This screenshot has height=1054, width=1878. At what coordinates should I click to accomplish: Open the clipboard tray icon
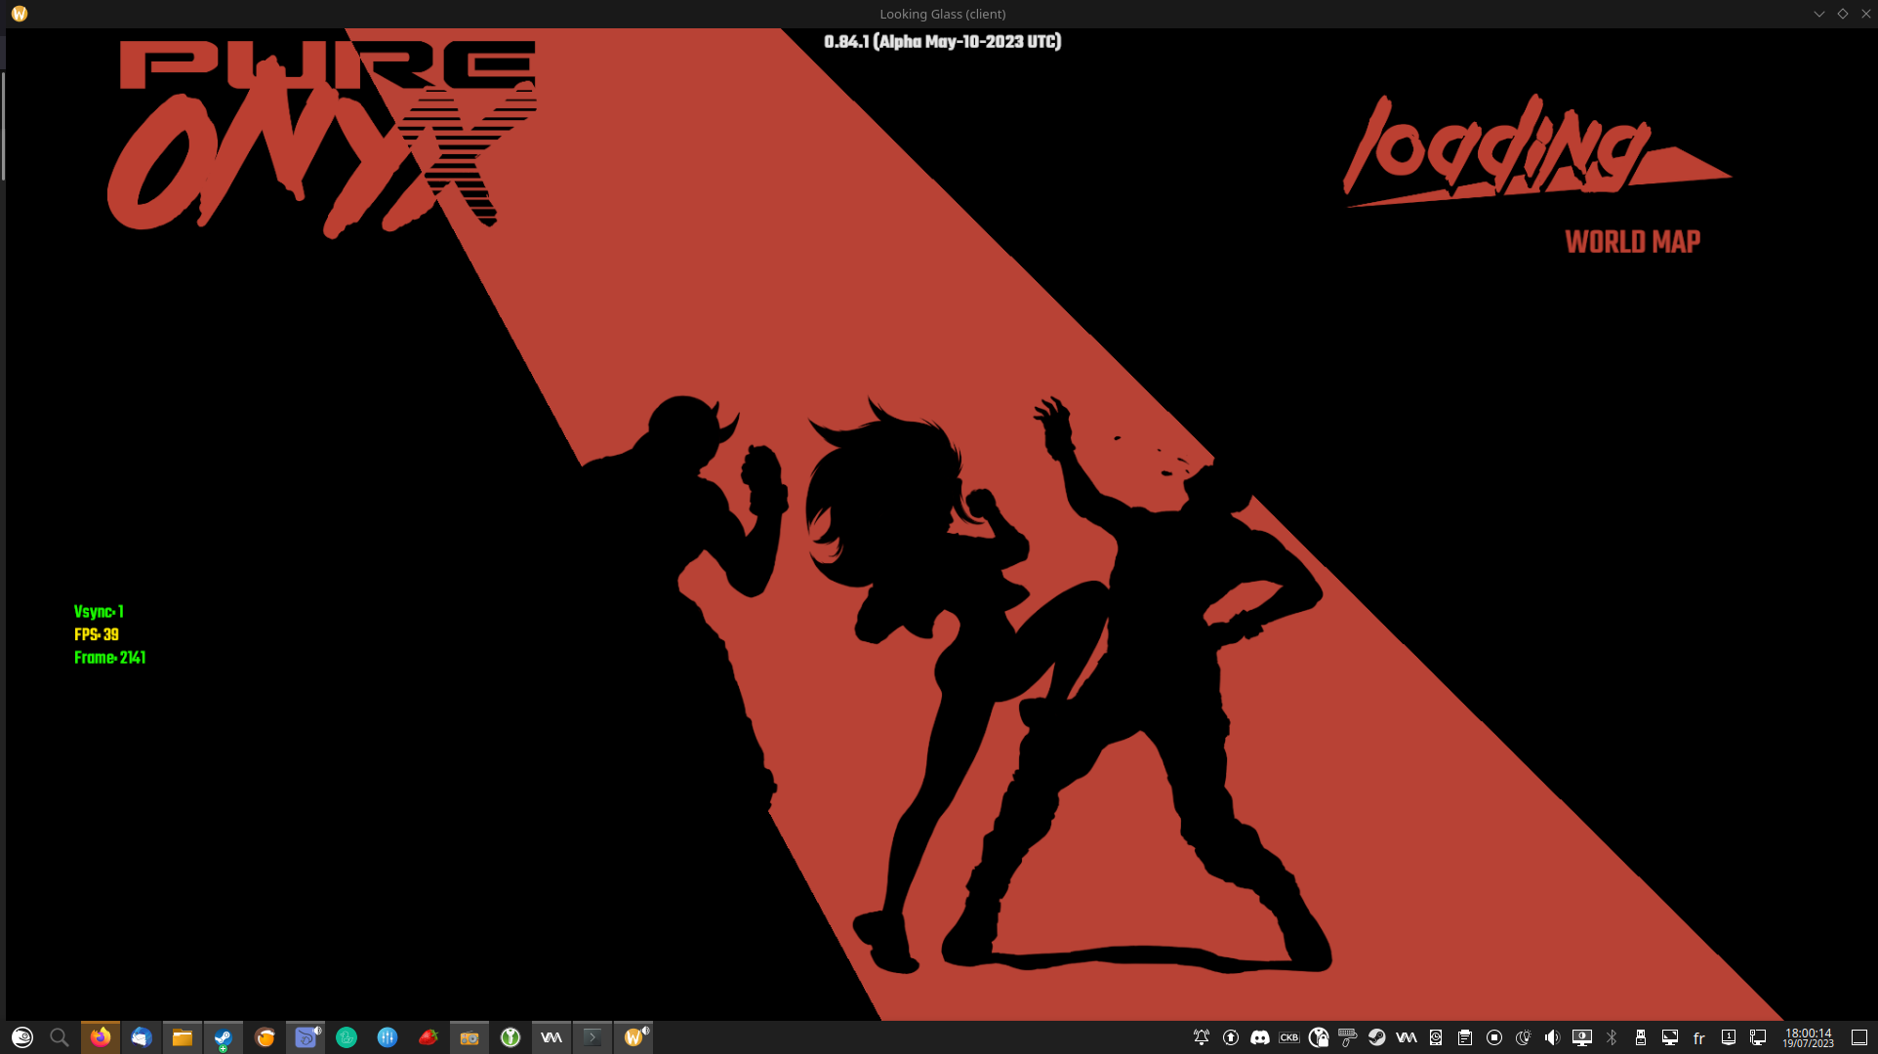[x=1465, y=1037]
